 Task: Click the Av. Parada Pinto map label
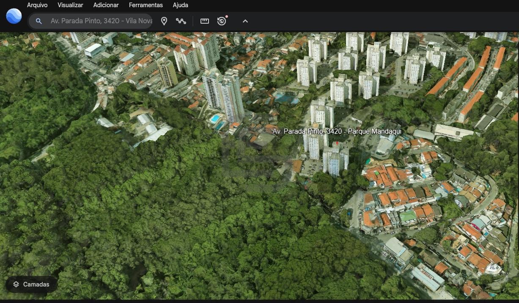click(337, 131)
